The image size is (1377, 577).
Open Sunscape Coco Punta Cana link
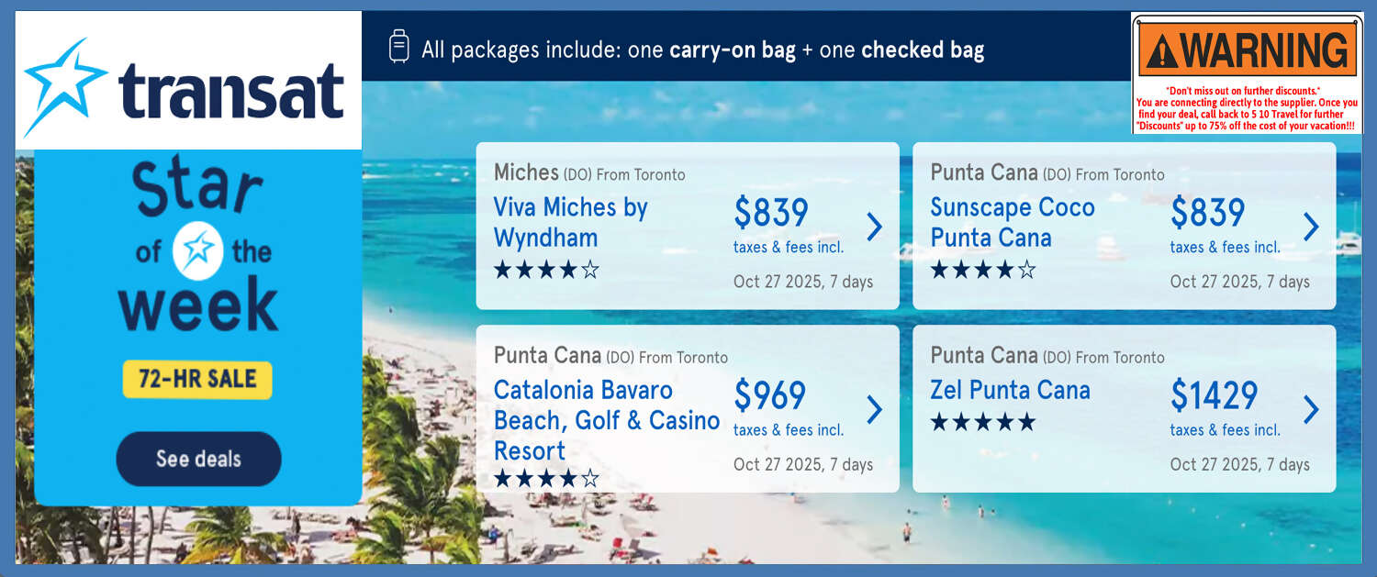[1012, 222]
